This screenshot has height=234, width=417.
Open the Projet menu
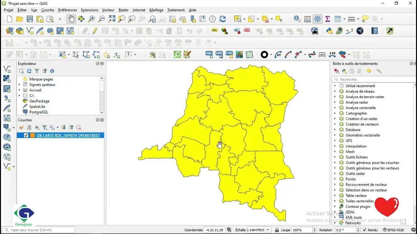(x=8, y=10)
